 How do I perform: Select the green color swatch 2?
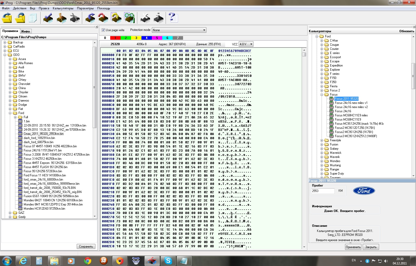coord(126,38)
